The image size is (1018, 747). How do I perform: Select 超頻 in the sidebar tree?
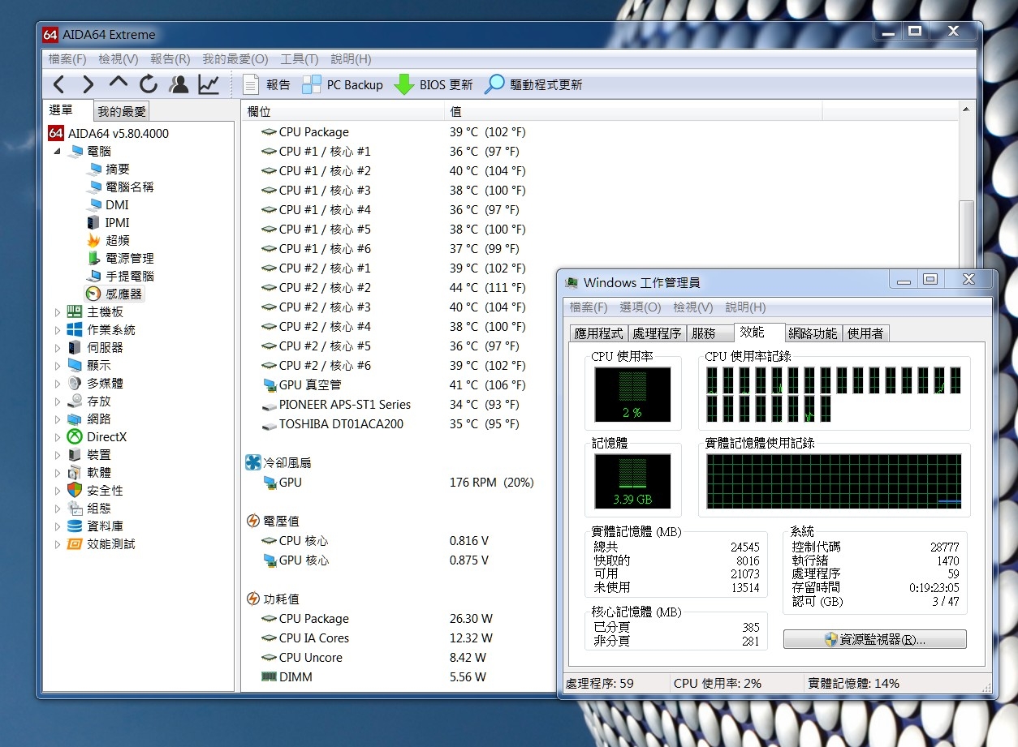tap(117, 240)
